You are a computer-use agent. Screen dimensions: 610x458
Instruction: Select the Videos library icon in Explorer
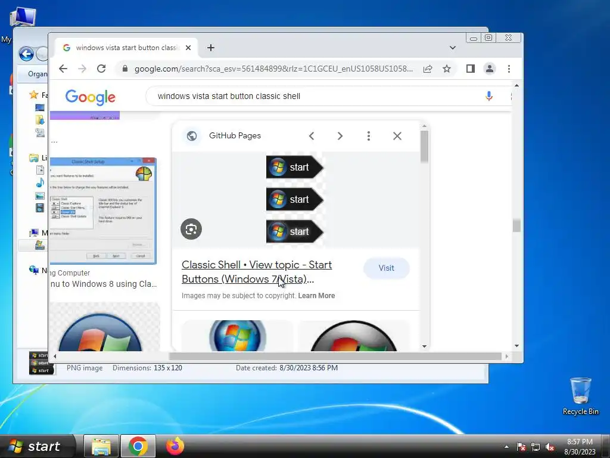tap(40, 208)
